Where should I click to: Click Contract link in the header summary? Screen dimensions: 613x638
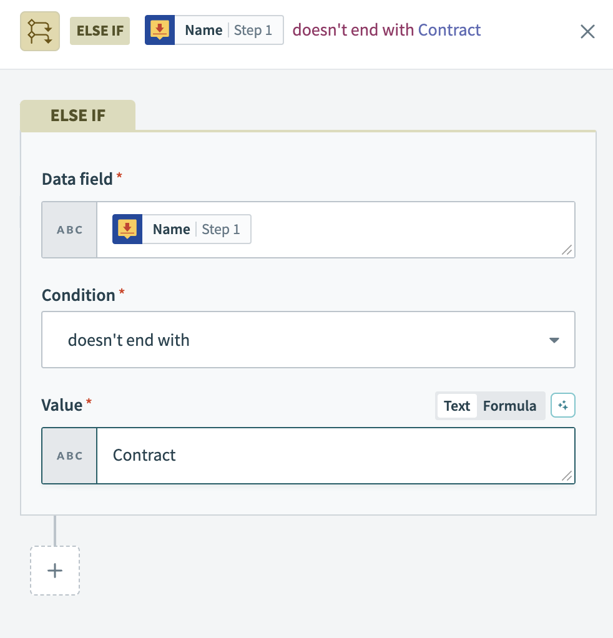point(449,29)
